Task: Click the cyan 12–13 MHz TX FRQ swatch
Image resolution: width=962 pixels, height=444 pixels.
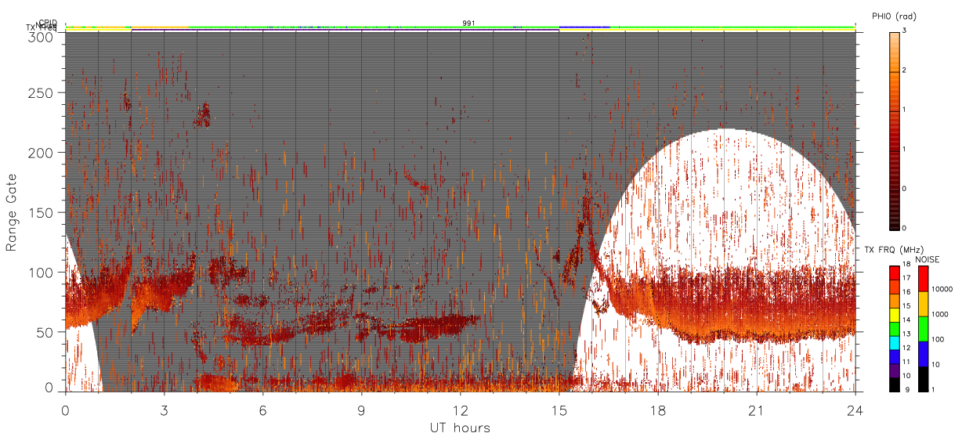Action: pyautogui.click(x=894, y=342)
